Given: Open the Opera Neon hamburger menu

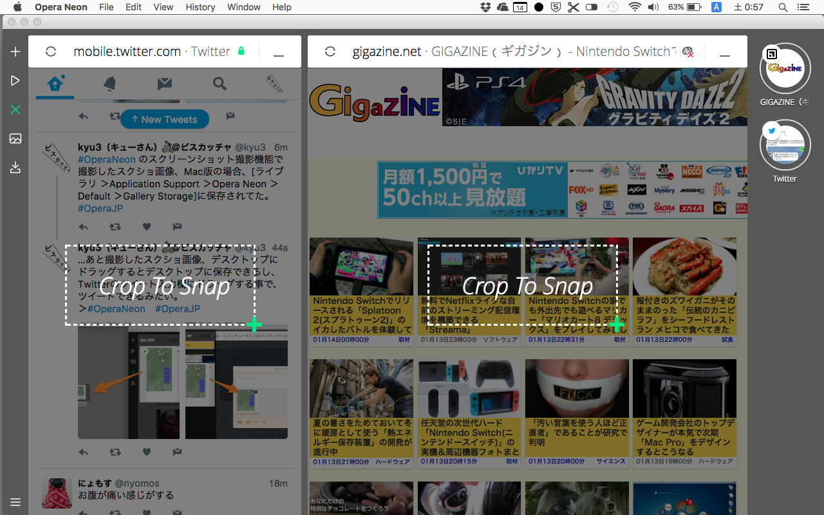Looking at the screenshot, I should click(x=15, y=502).
